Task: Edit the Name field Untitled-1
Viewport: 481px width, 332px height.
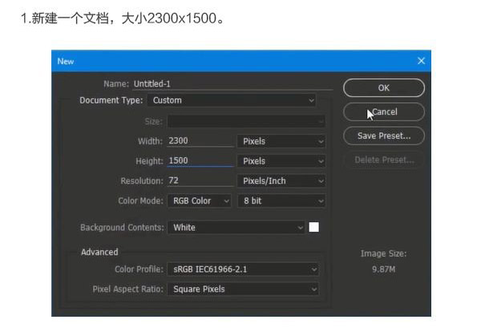Action: [x=233, y=83]
